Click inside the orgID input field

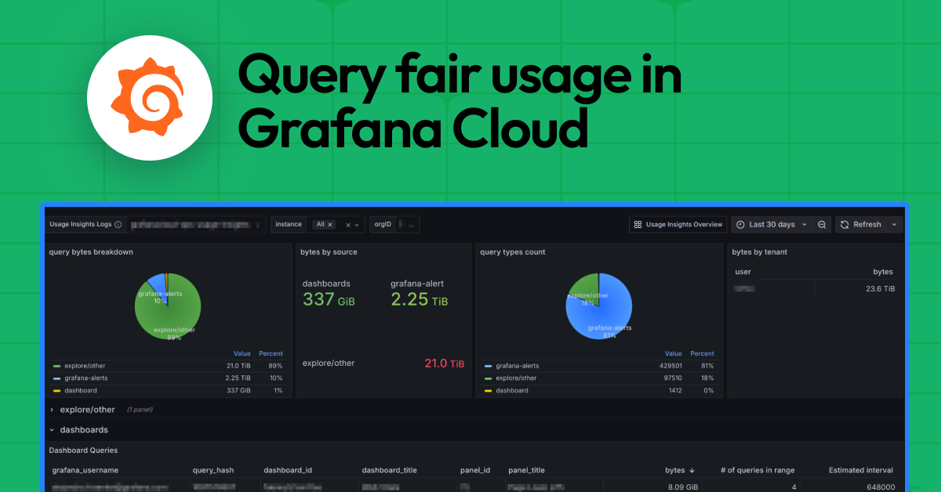pyautogui.click(x=406, y=224)
